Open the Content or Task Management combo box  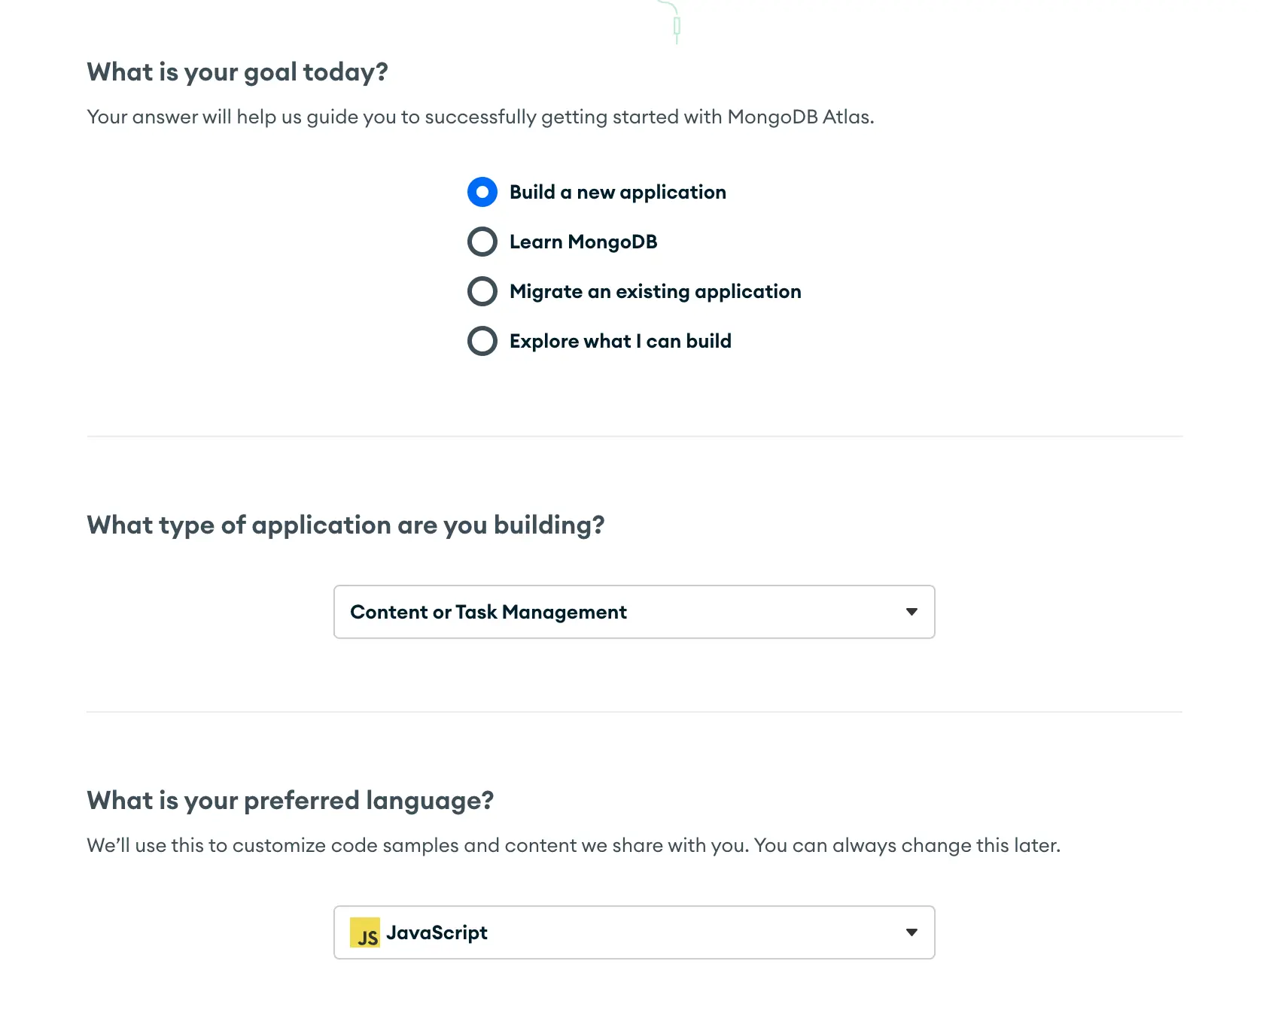[x=634, y=612]
